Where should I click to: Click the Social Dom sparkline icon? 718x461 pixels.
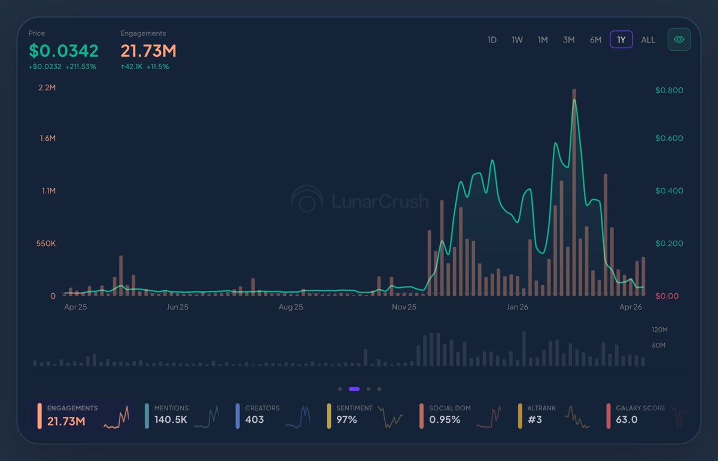coord(489,416)
